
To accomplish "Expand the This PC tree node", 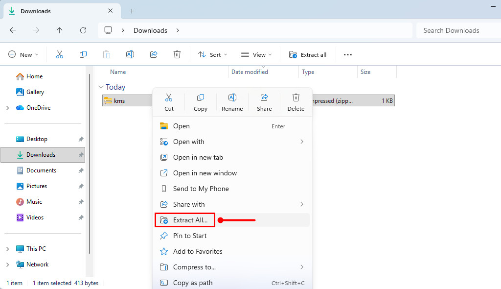I will pyautogui.click(x=7, y=249).
